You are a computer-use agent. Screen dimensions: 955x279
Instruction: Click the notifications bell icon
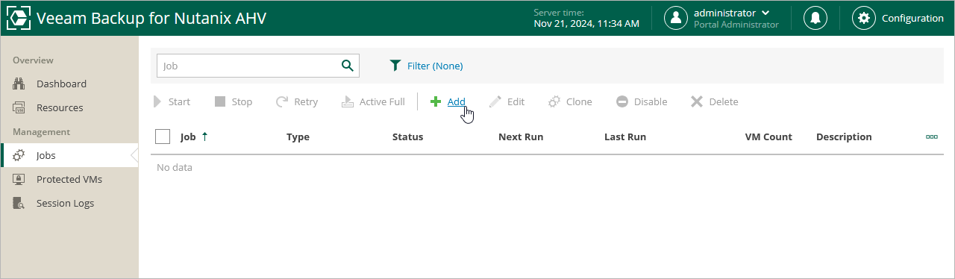click(x=815, y=18)
